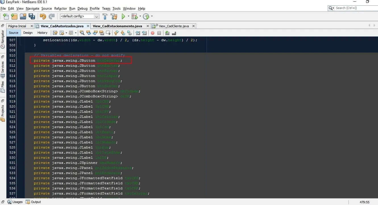The height and width of the screenshot is (205, 378).
Task: Click line number 511 in gutter
Action: (x=12, y=60)
